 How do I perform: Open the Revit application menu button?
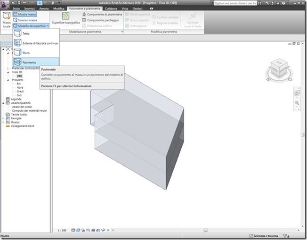(x=5, y=4)
